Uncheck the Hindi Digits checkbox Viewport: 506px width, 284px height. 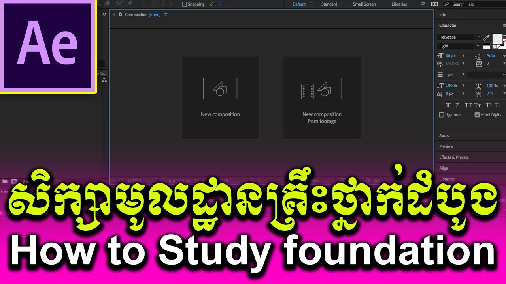(x=477, y=115)
